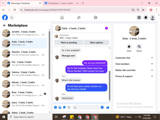Click More options button
The image size is (160, 120).
pyautogui.click(x=96, y=43)
